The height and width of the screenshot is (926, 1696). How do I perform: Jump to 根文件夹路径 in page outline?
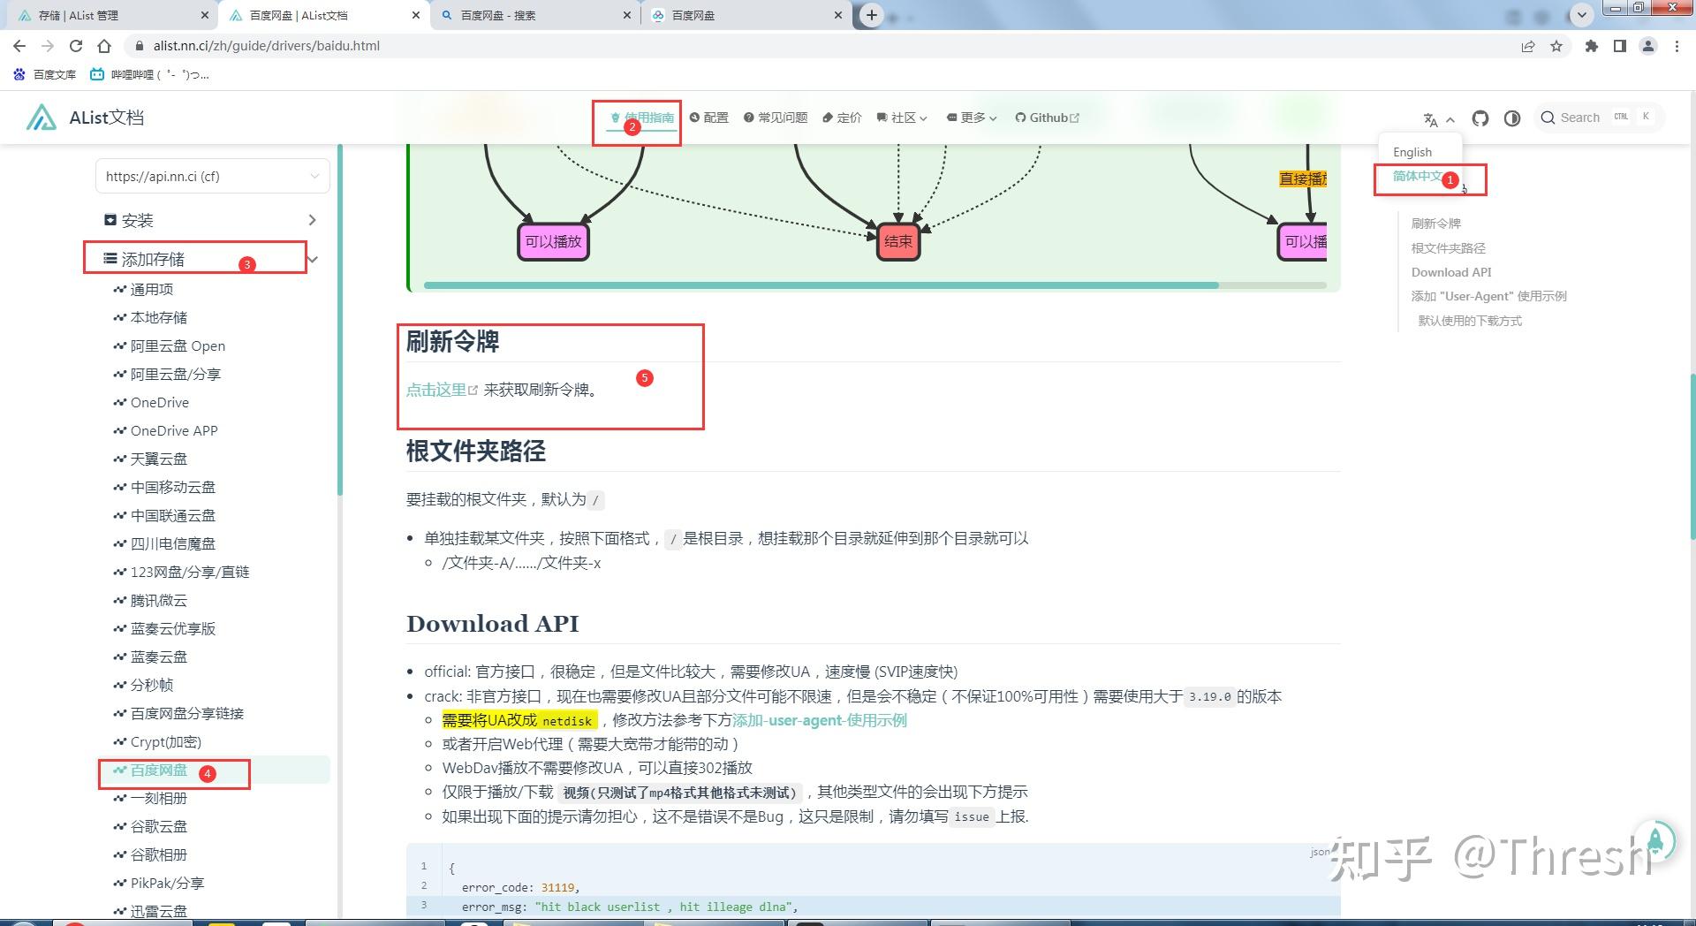pos(1448,248)
